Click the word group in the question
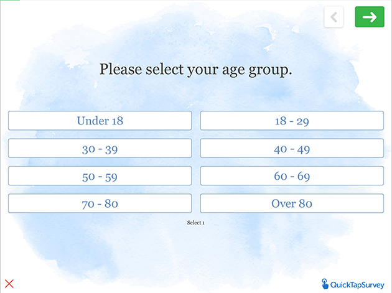Screen dimensions: 392x293 [270, 70]
